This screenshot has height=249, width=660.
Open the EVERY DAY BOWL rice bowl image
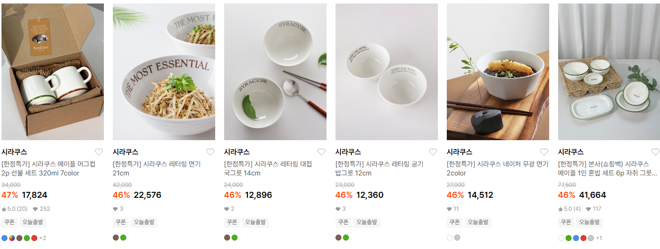point(387,72)
